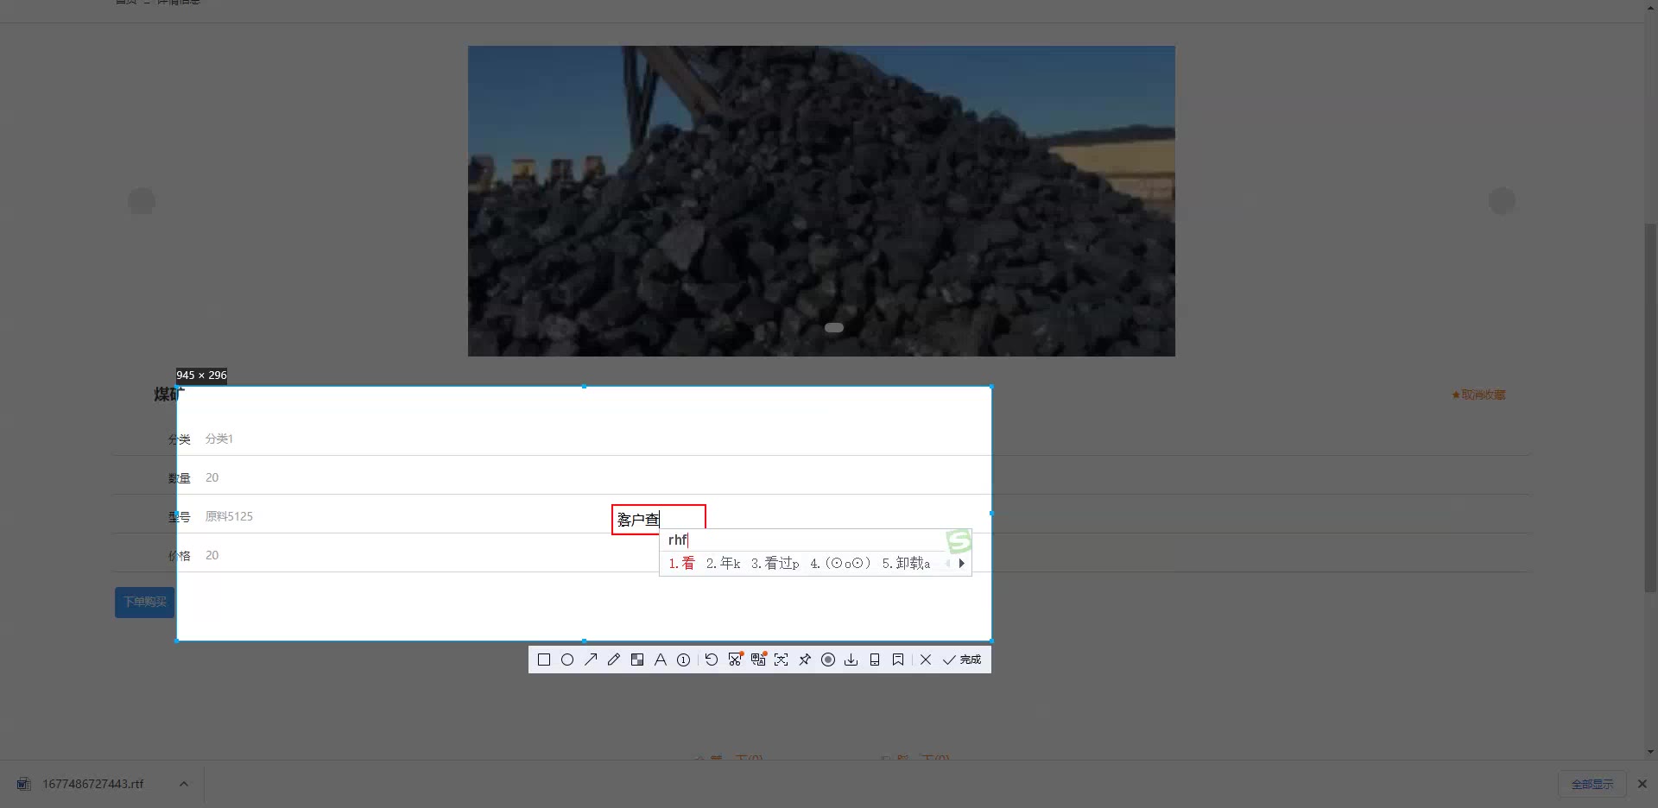Save the screenshot to file
Image resolution: width=1658 pixels, height=808 pixels.
(851, 660)
